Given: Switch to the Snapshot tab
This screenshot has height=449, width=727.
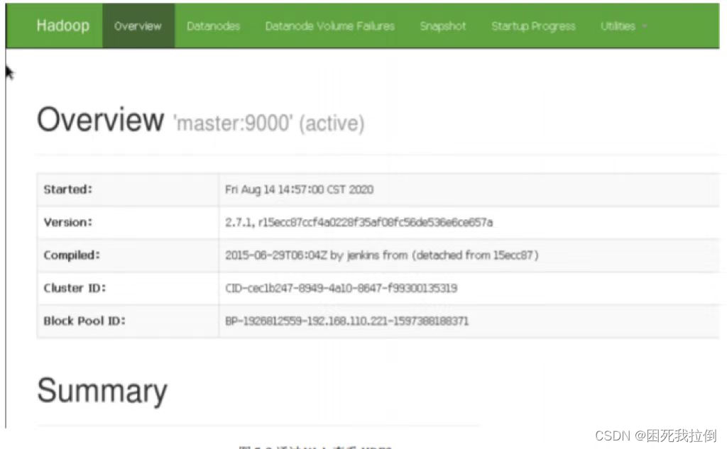Looking at the screenshot, I should pyautogui.click(x=443, y=26).
